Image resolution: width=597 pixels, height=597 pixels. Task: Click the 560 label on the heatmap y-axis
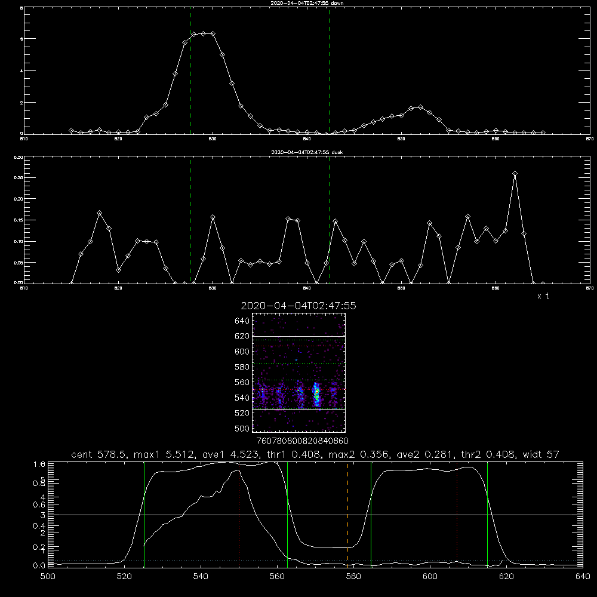pos(242,382)
